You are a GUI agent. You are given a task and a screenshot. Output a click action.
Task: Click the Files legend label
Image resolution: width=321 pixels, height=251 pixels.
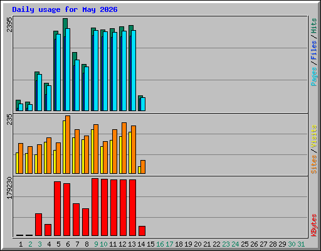coord(314,50)
